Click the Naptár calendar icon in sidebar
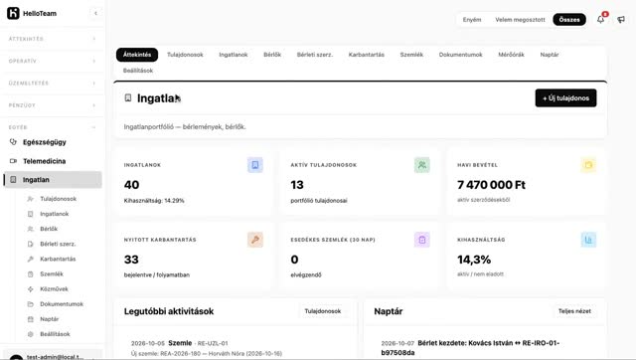Viewport: 636px width, 360px height. 31,319
